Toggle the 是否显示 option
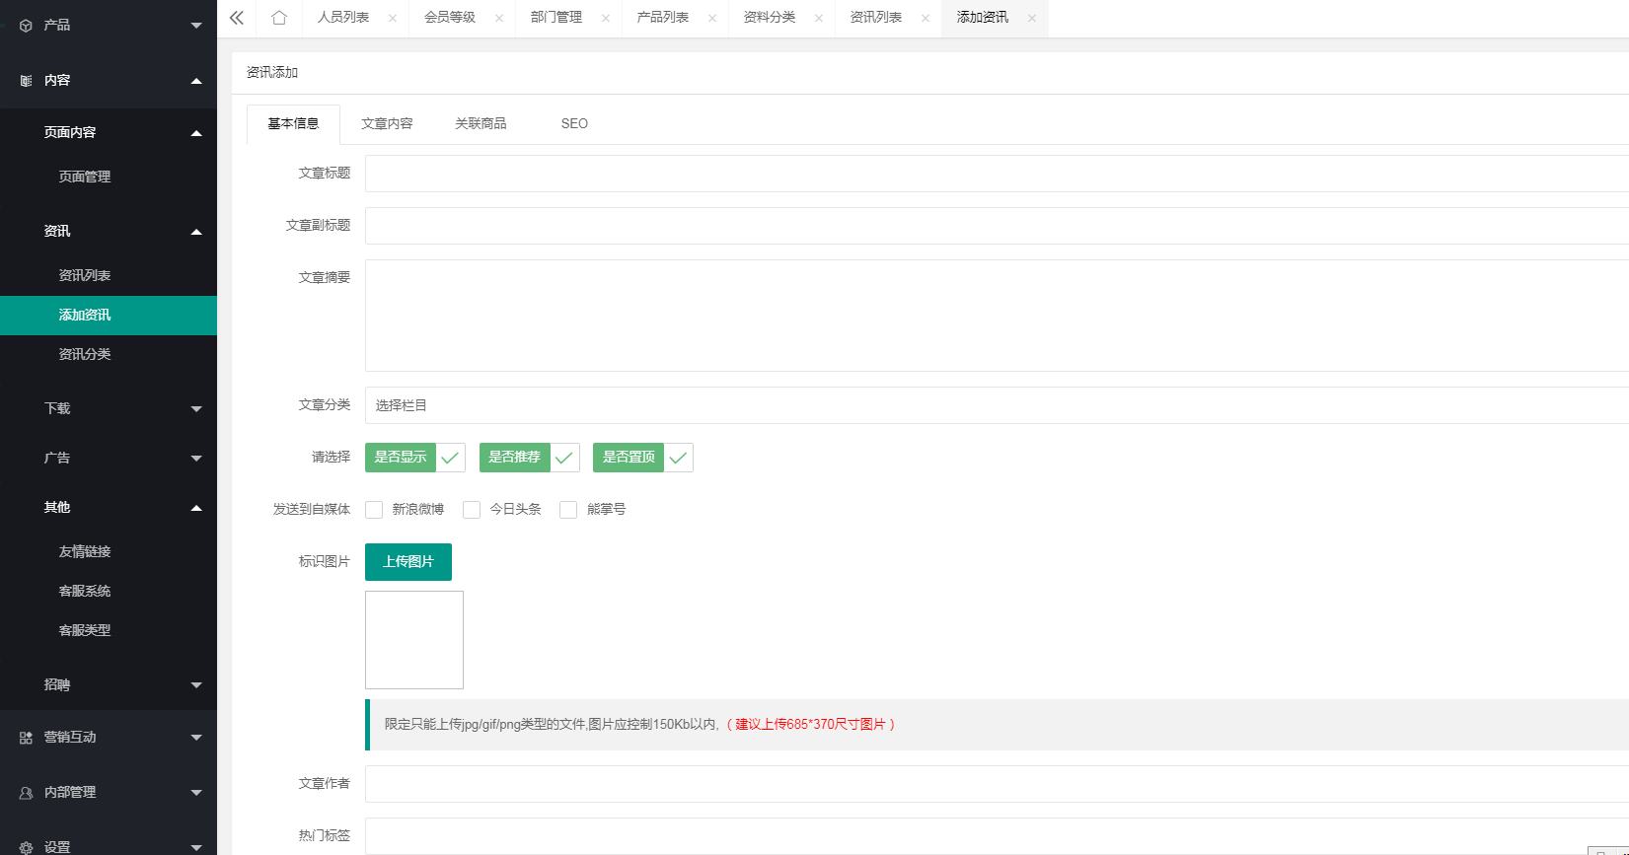Viewport: 1629px width, 855px height. [414, 458]
